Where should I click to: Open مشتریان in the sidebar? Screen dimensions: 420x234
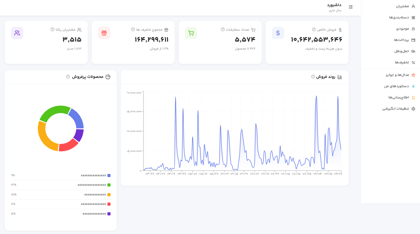[402, 6]
